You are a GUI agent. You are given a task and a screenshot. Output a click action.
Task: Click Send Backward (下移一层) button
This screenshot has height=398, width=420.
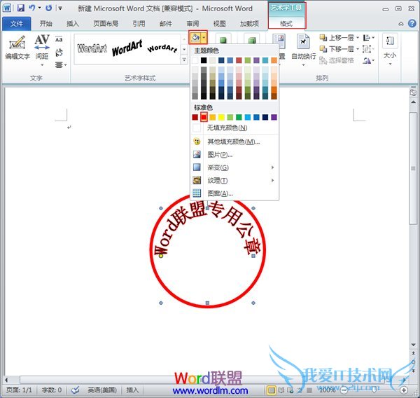point(337,49)
